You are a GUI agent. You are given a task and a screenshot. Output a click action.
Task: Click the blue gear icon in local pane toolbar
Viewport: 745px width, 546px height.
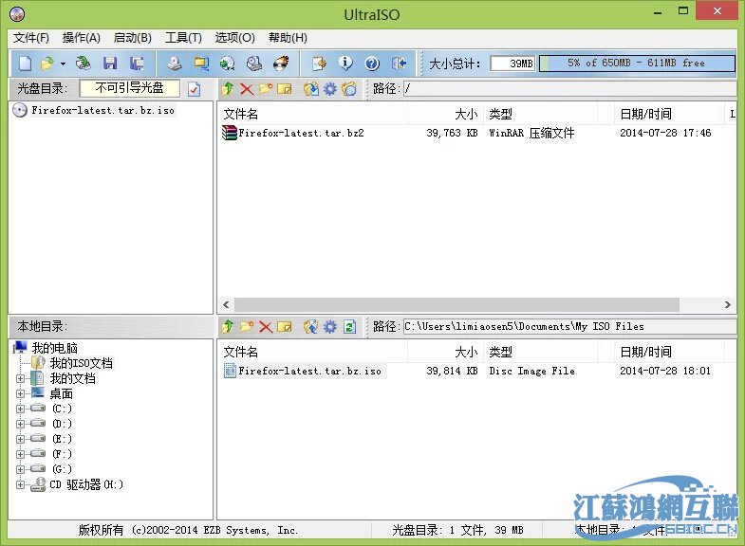click(329, 326)
